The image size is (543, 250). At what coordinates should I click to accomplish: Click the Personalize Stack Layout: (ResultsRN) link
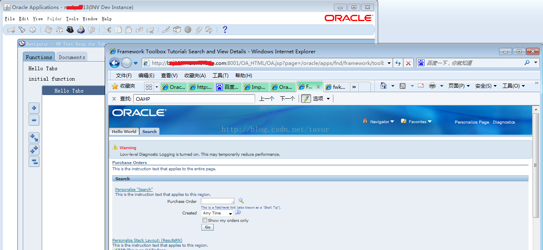(147, 240)
